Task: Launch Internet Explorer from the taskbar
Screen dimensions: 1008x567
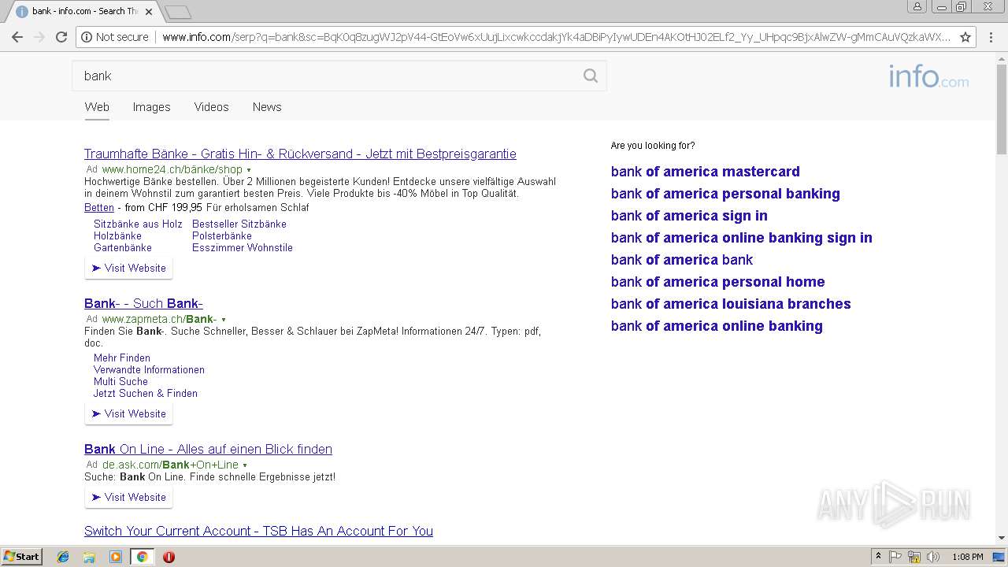Action: [x=63, y=557]
